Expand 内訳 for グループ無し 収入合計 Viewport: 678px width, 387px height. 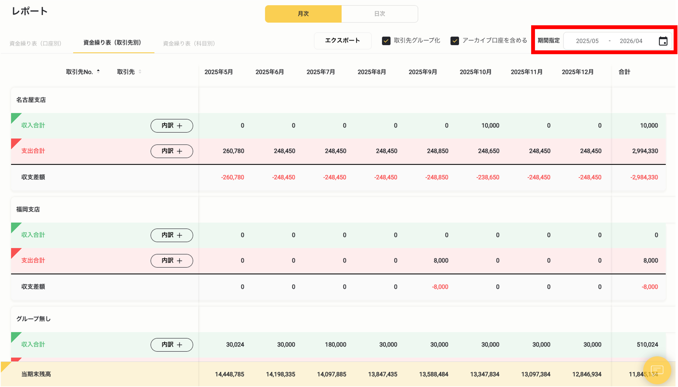point(172,344)
